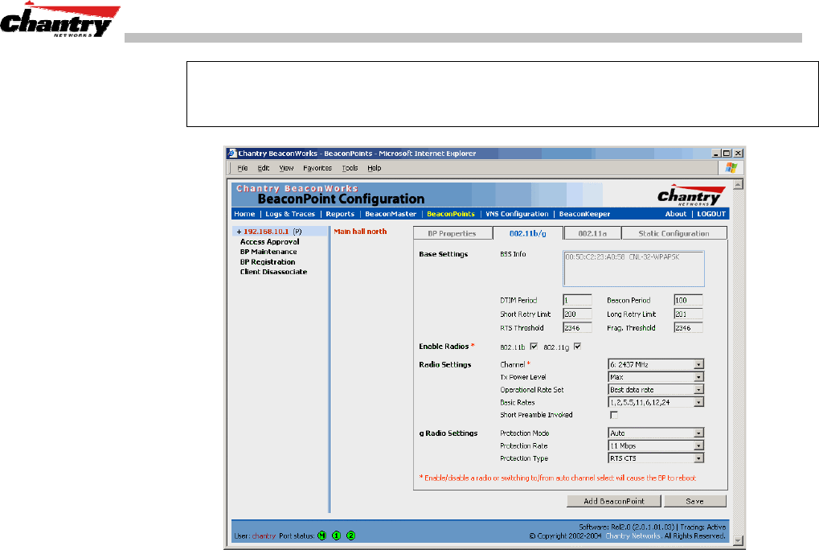Click the DTIM Period input field

[x=577, y=301]
